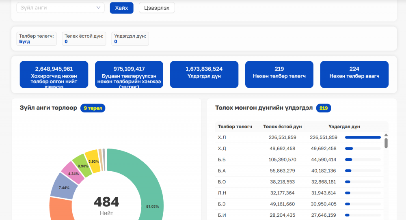The height and width of the screenshot is (220, 406).
Task: Select the 1,673,836,524 Үлдэгдэл дүн card
Action: click(204, 75)
